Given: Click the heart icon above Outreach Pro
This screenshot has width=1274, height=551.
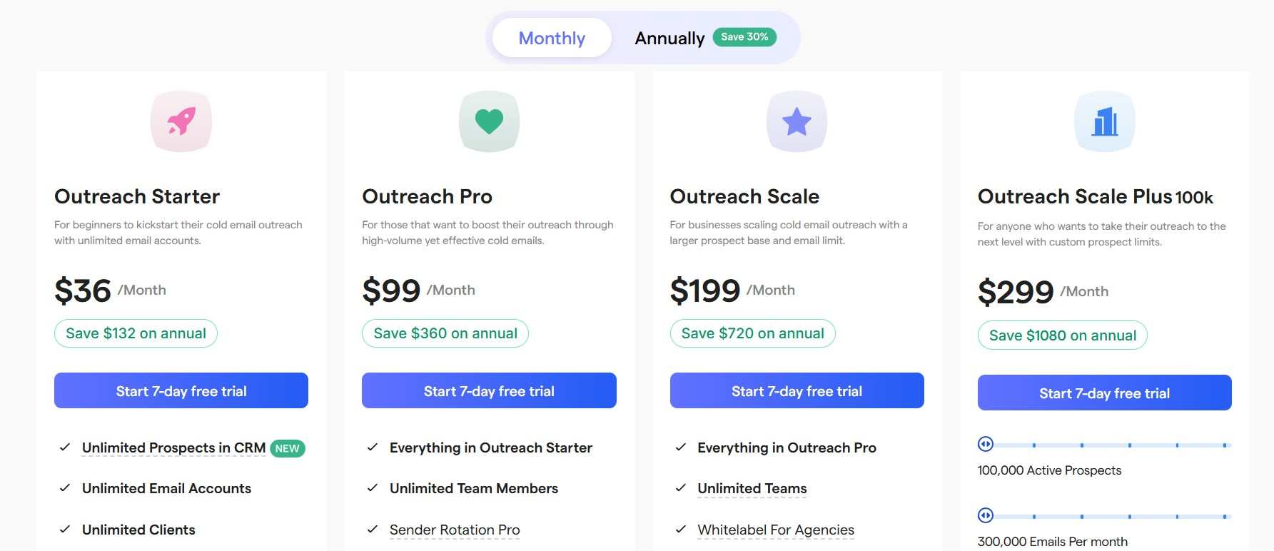Looking at the screenshot, I should [489, 121].
